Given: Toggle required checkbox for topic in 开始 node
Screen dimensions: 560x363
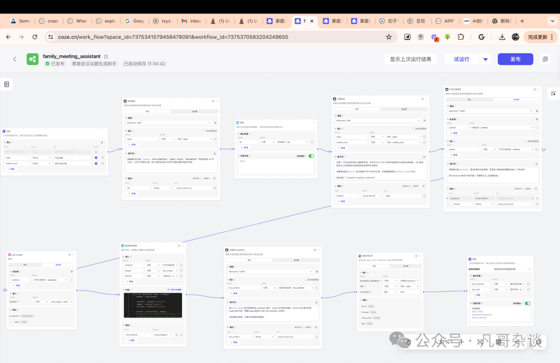Looking at the screenshot, I should click(96, 157).
